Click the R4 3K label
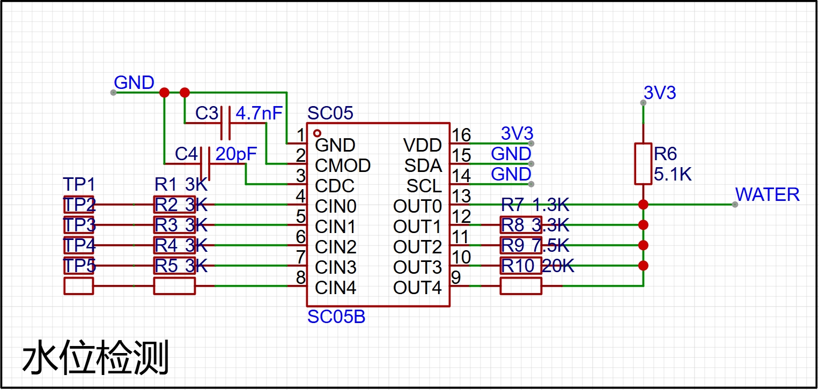Screen dimensions: 819x390 click(x=181, y=246)
